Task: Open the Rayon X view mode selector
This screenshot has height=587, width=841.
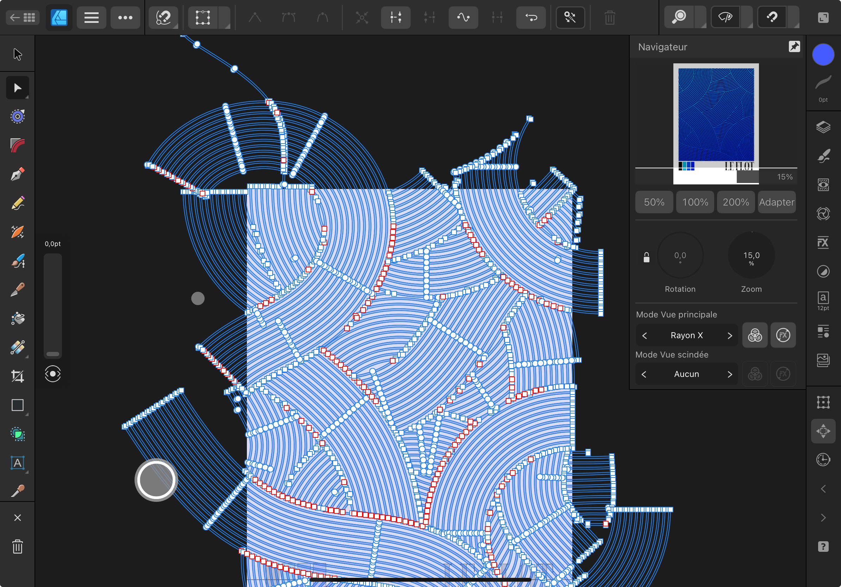Action: [x=687, y=335]
